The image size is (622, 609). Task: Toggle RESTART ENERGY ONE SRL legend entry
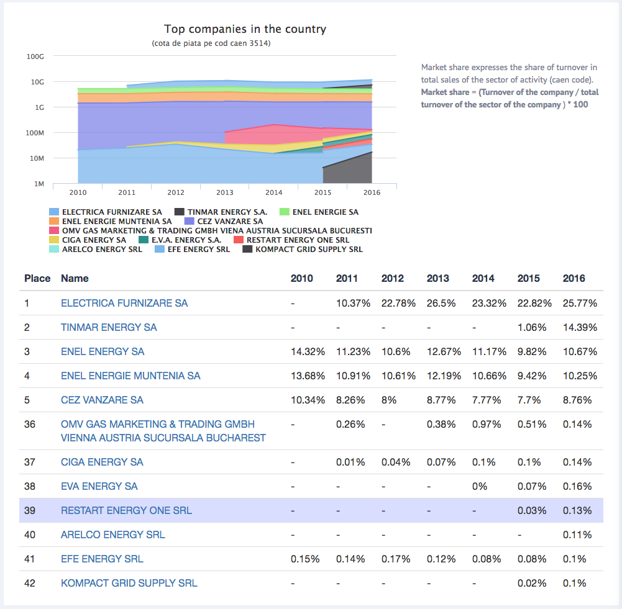[291, 240]
